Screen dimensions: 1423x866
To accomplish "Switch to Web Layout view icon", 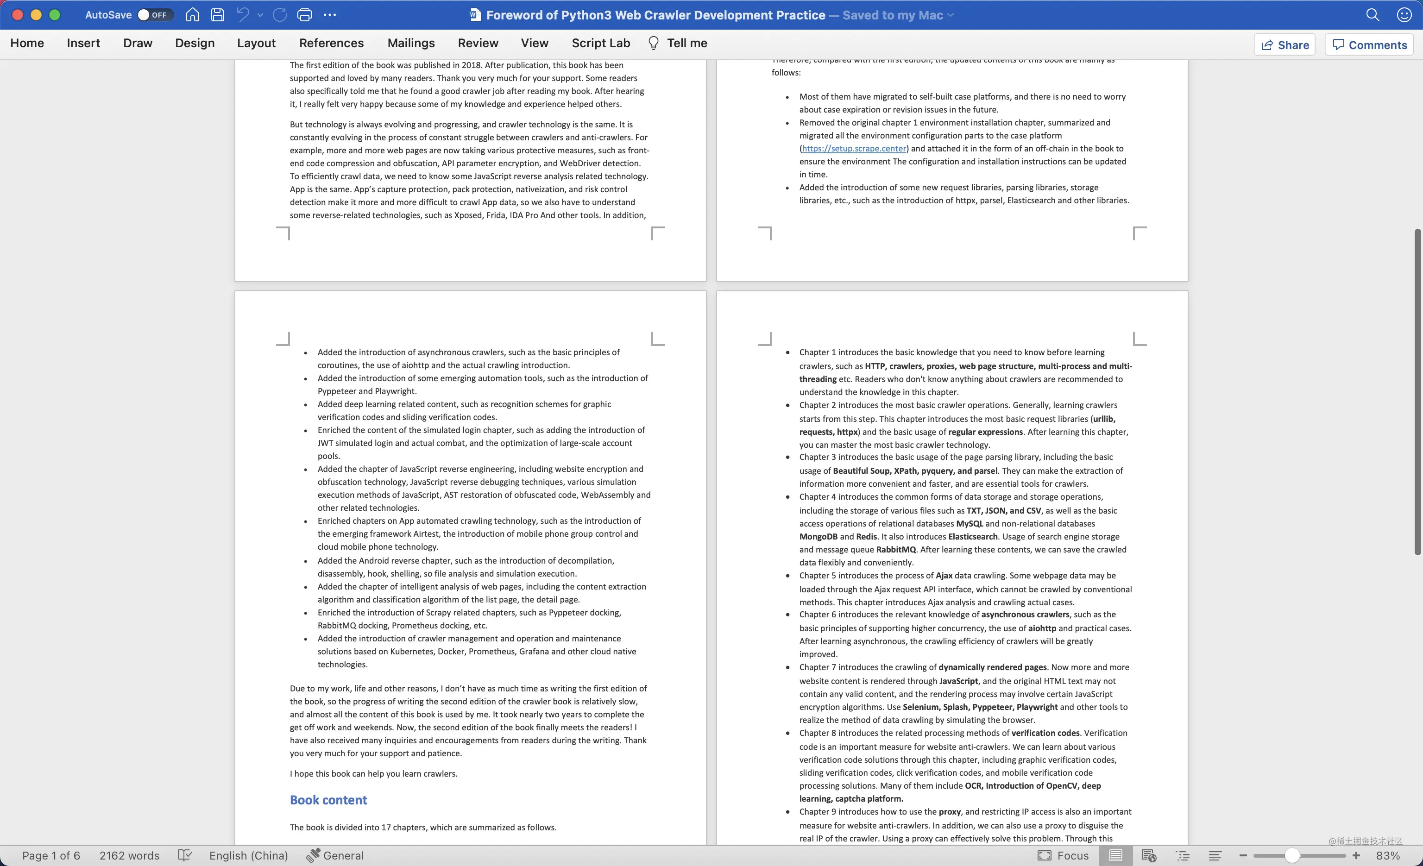I will click(1149, 856).
